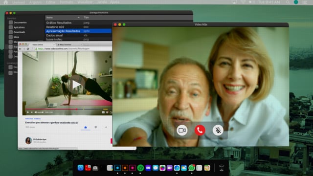Open the blue square app in dock
Viewport: 313px width, 176px height.
[117, 168]
